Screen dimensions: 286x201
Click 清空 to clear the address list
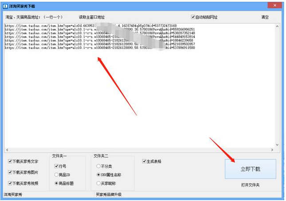[x=265, y=17]
